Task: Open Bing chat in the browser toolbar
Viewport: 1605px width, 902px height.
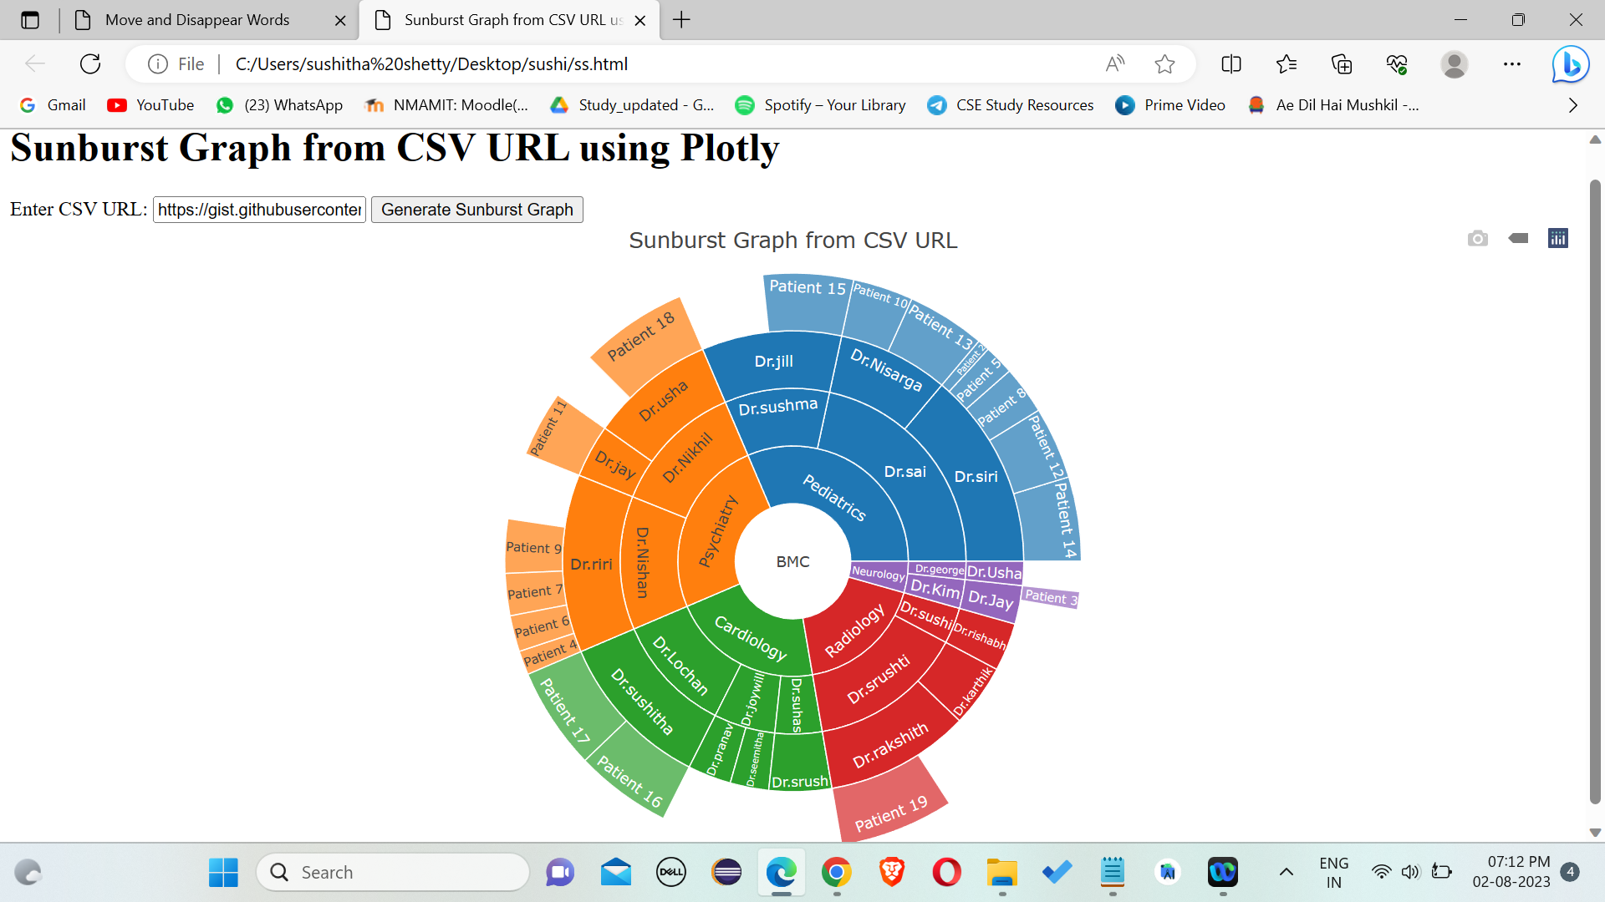Action: point(1570,63)
